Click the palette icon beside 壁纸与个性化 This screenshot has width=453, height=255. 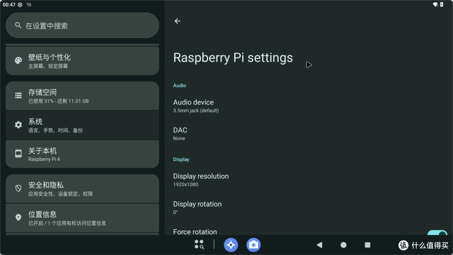(18, 60)
